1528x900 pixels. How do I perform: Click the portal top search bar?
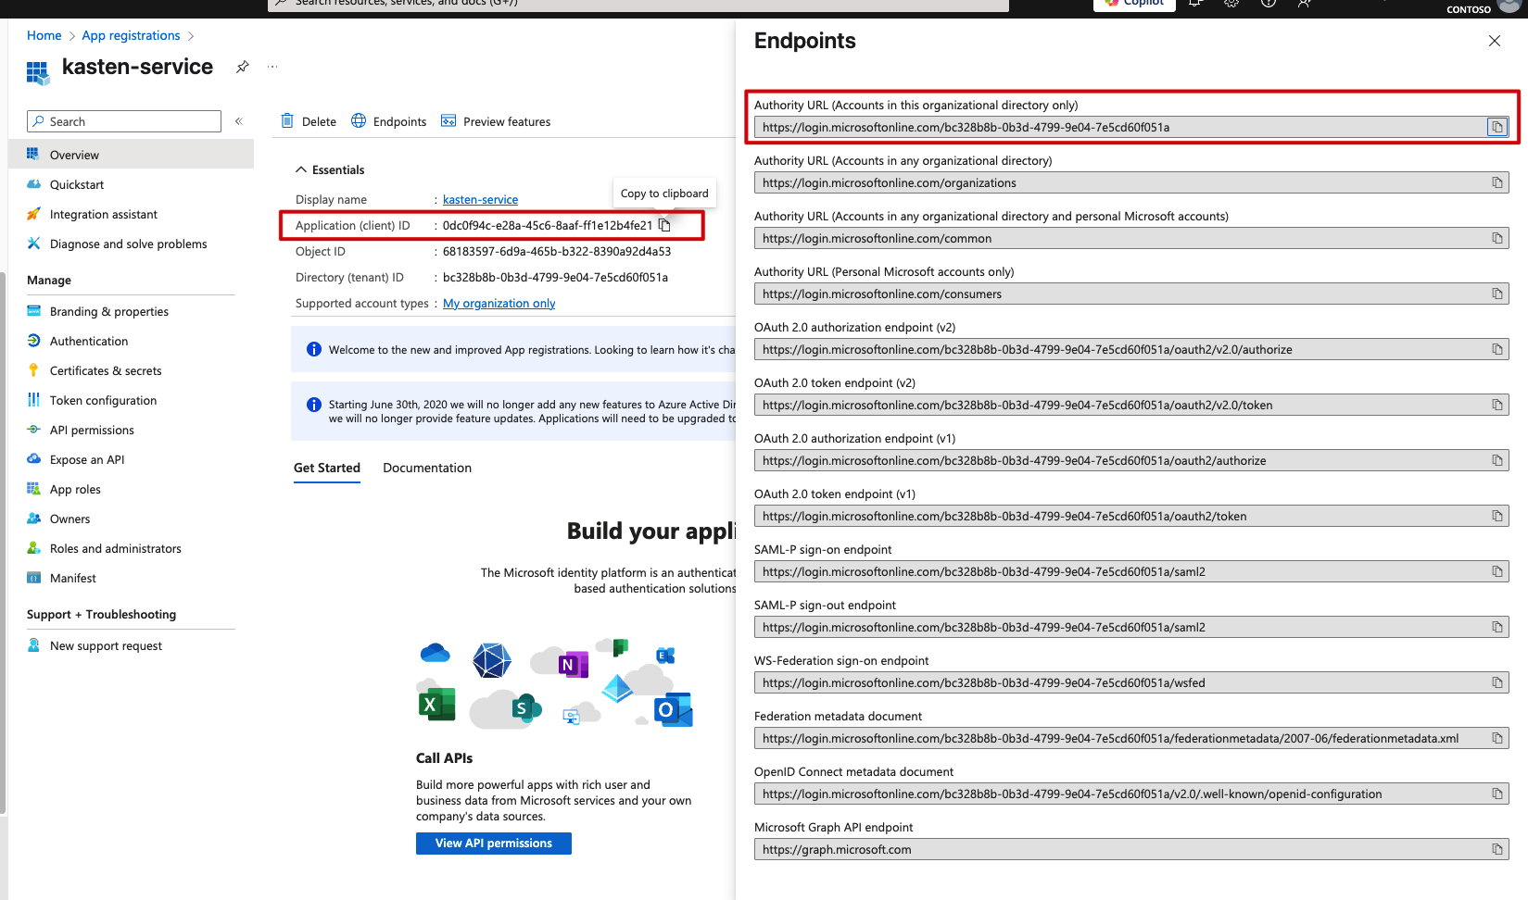coord(638,4)
